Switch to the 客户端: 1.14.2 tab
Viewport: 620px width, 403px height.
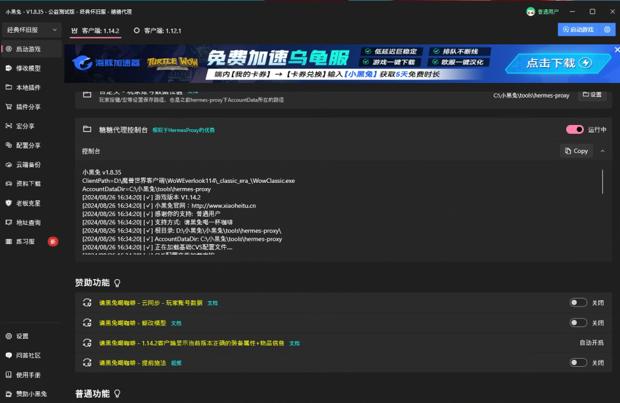pos(95,31)
